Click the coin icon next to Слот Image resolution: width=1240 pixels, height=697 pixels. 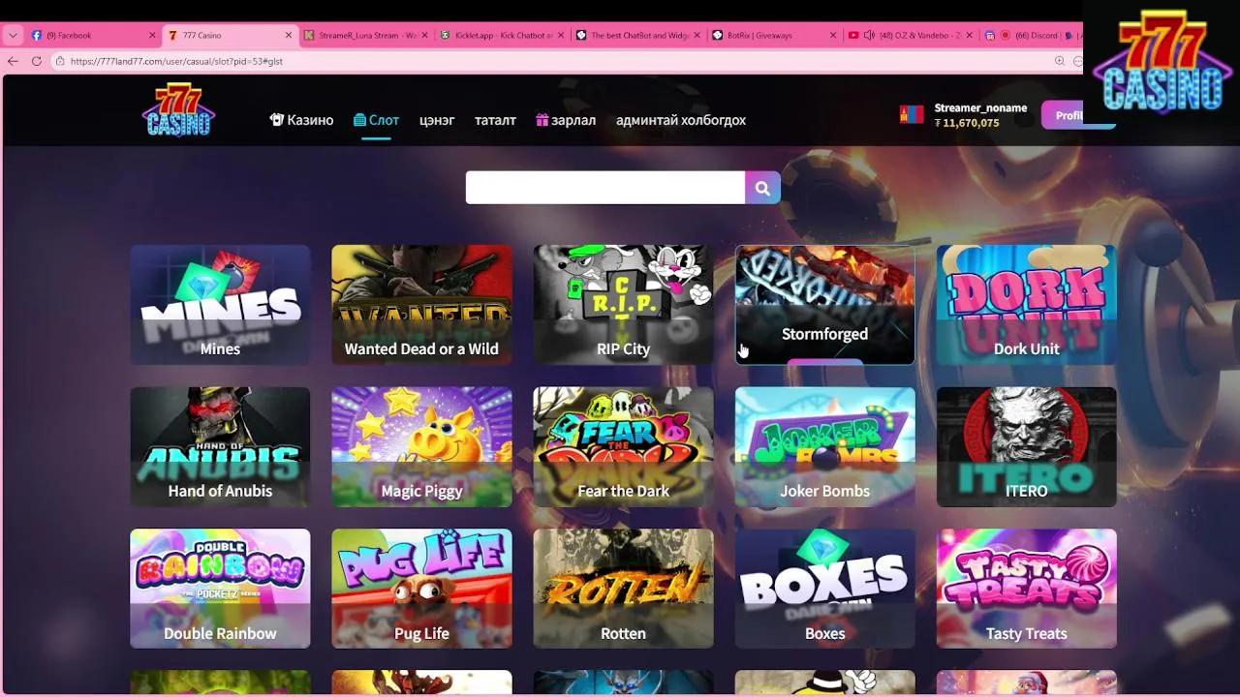coord(358,119)
